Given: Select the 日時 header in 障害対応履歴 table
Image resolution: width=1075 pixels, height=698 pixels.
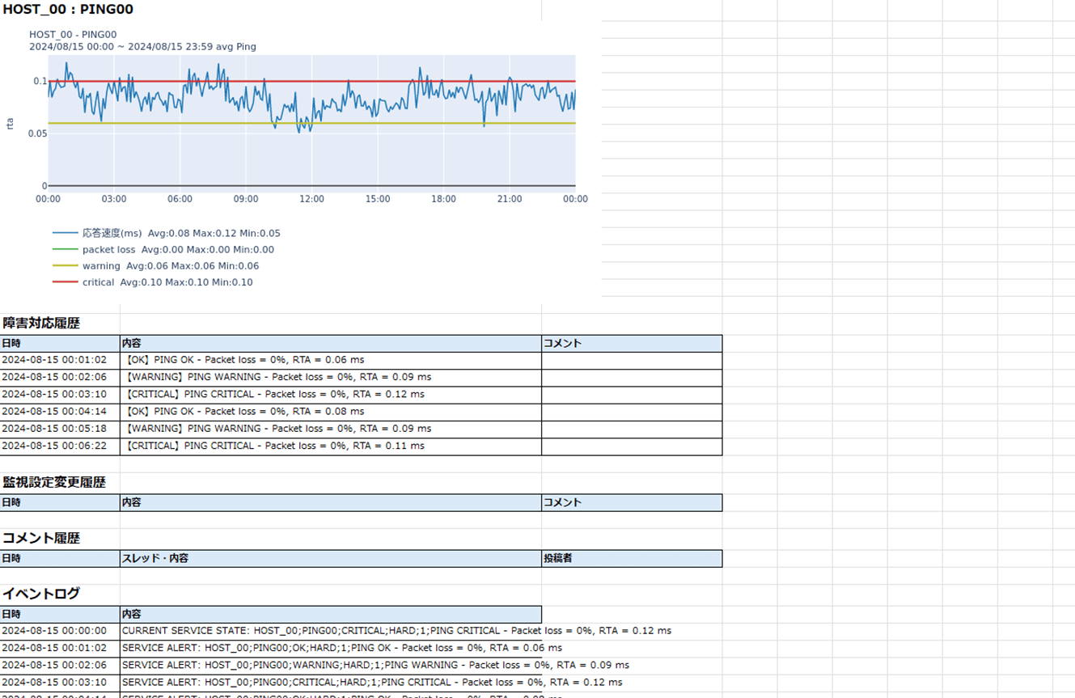Looking at the screenshot, I should pyautogui.click(x=60, y=344).
